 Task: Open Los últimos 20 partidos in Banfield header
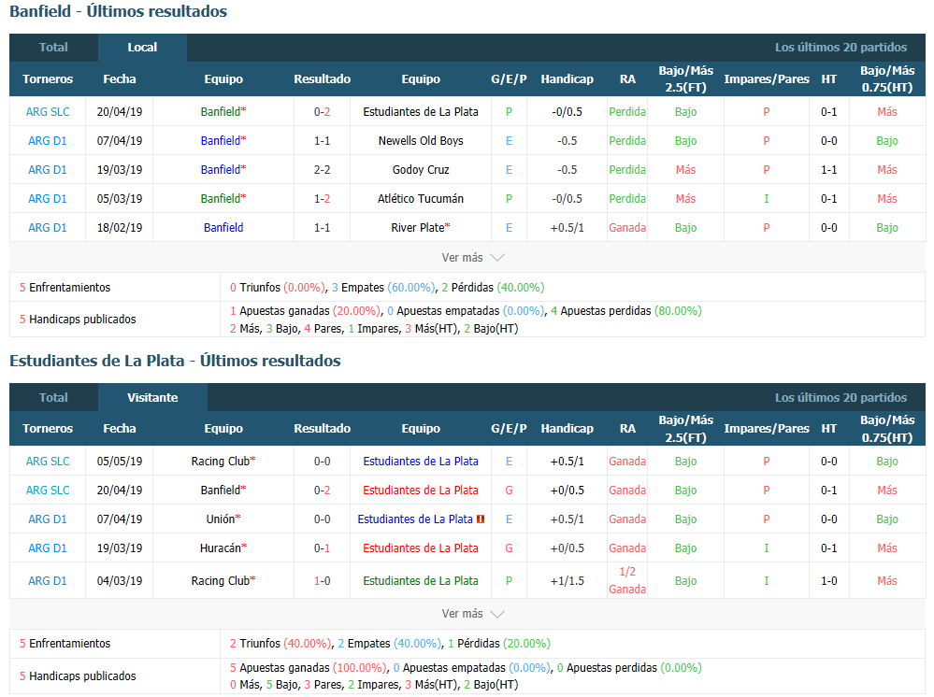coord(841,48)
